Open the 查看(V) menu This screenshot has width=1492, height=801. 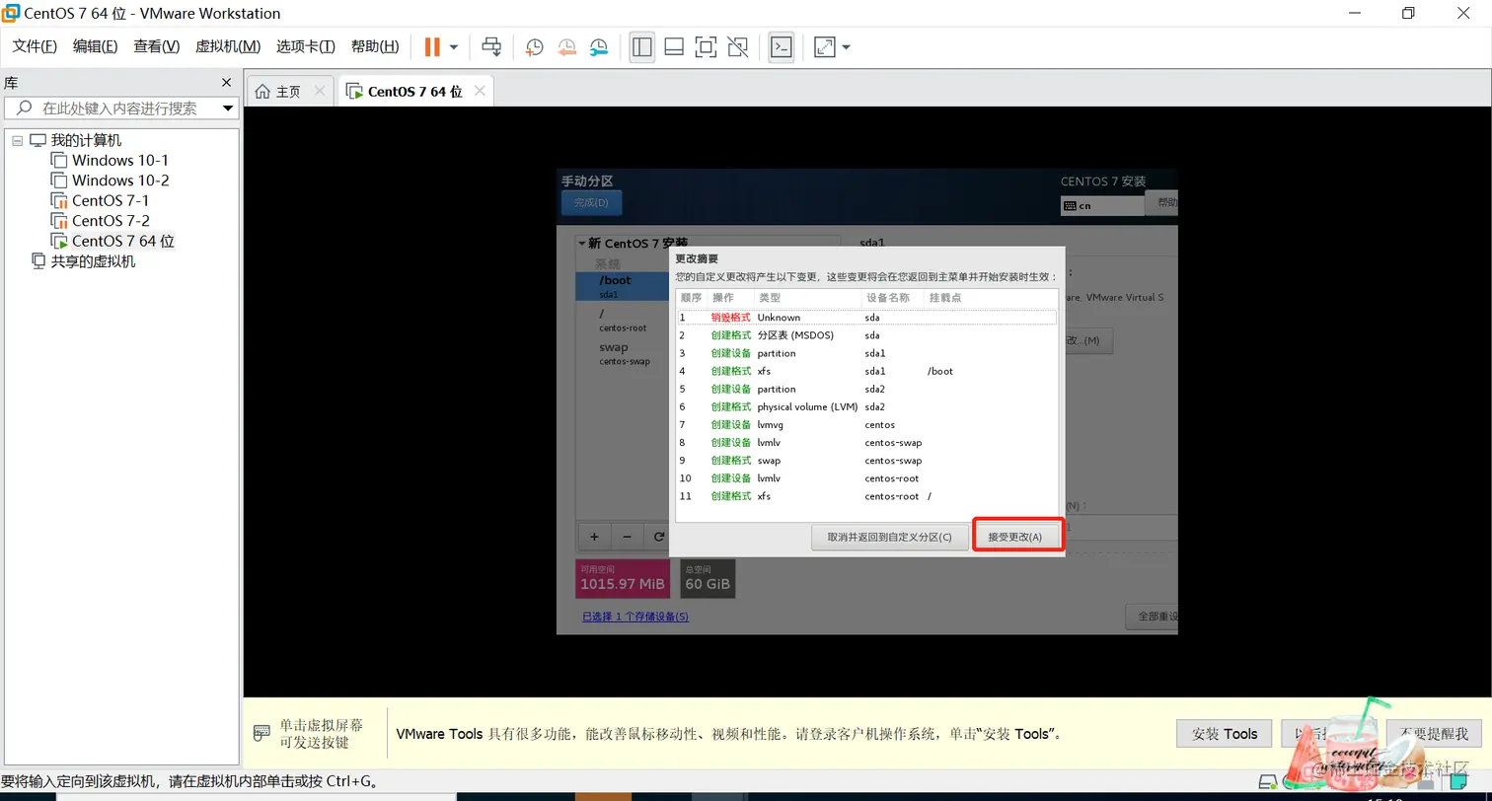coord(157,46)
